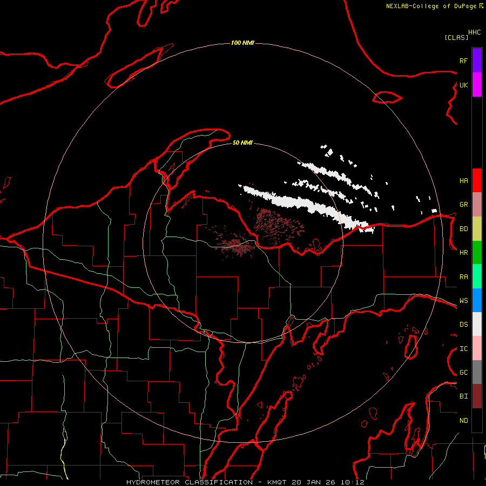The width and height of the screenshot is (486, 486).
Task: Click the NEXLAB-College of DuPage credit text
Action: [x=431, y=6]
